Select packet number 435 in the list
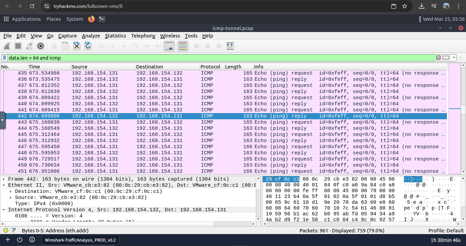Image resolution: width=466 pixels, height=246 pixels. (x=223, y=73)
